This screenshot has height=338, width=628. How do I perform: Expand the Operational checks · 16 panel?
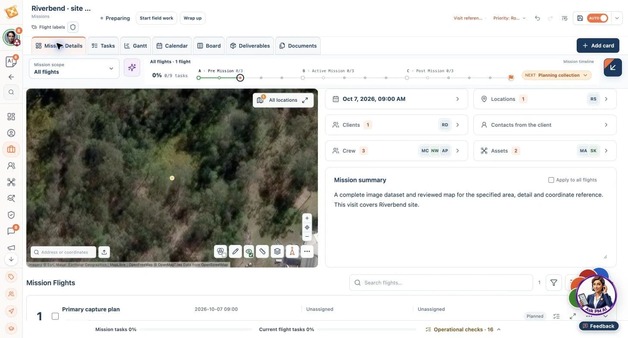(x=463, y=329)
